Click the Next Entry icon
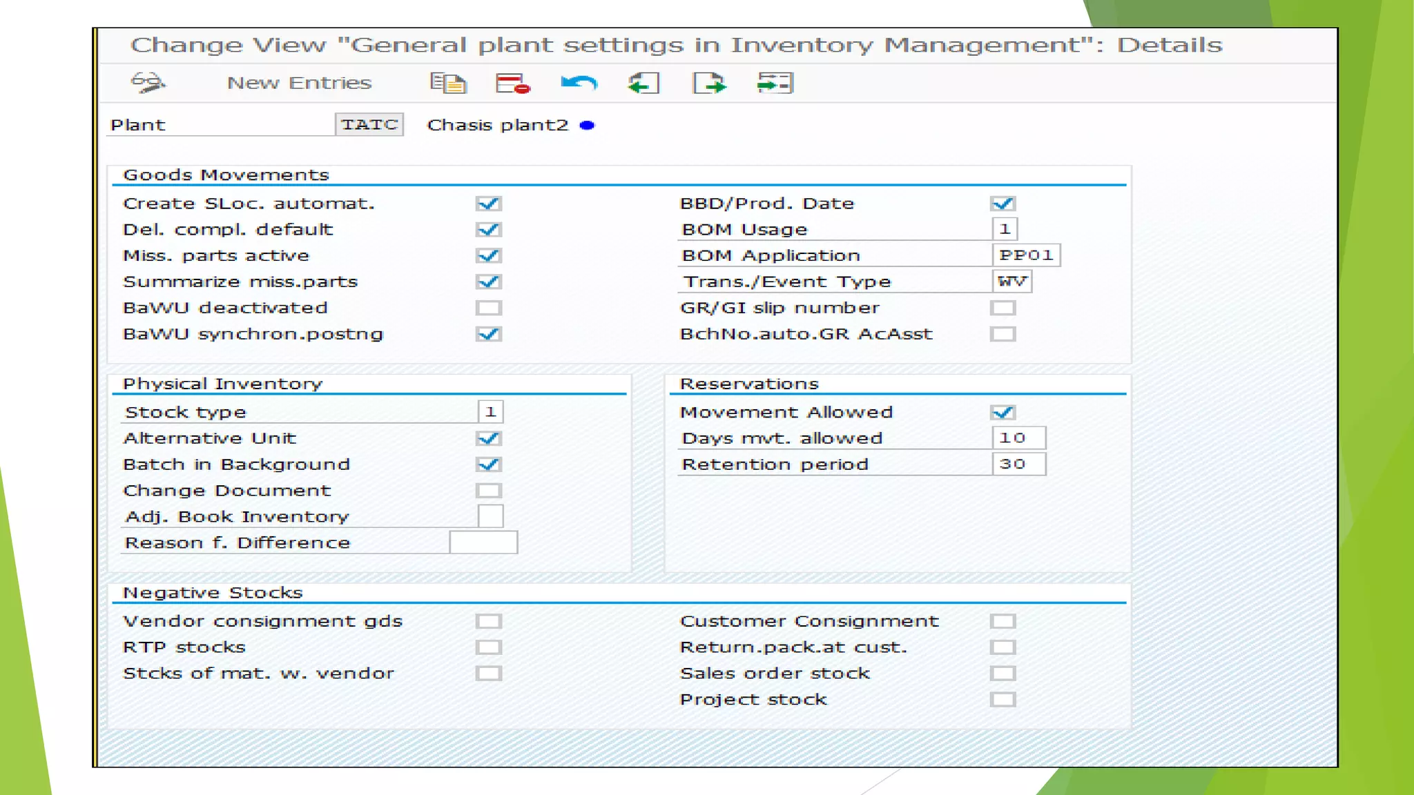 coord(709,84)
